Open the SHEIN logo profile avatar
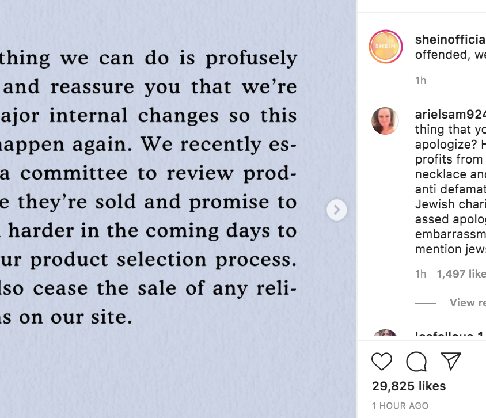The height and width of the screenshot is (418, 486). click(x=386, y=47)
